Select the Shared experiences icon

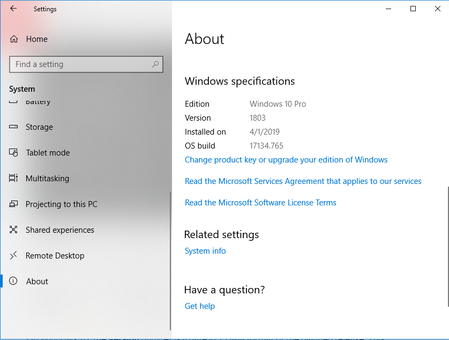pyautogui.click(x=13, y=230)
